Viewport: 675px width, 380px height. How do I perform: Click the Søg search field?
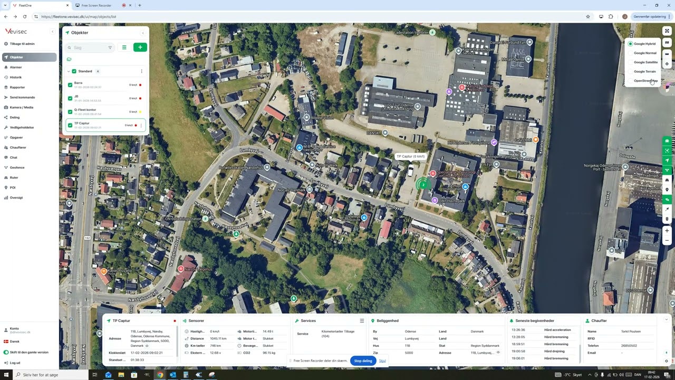tap(89, 47)
